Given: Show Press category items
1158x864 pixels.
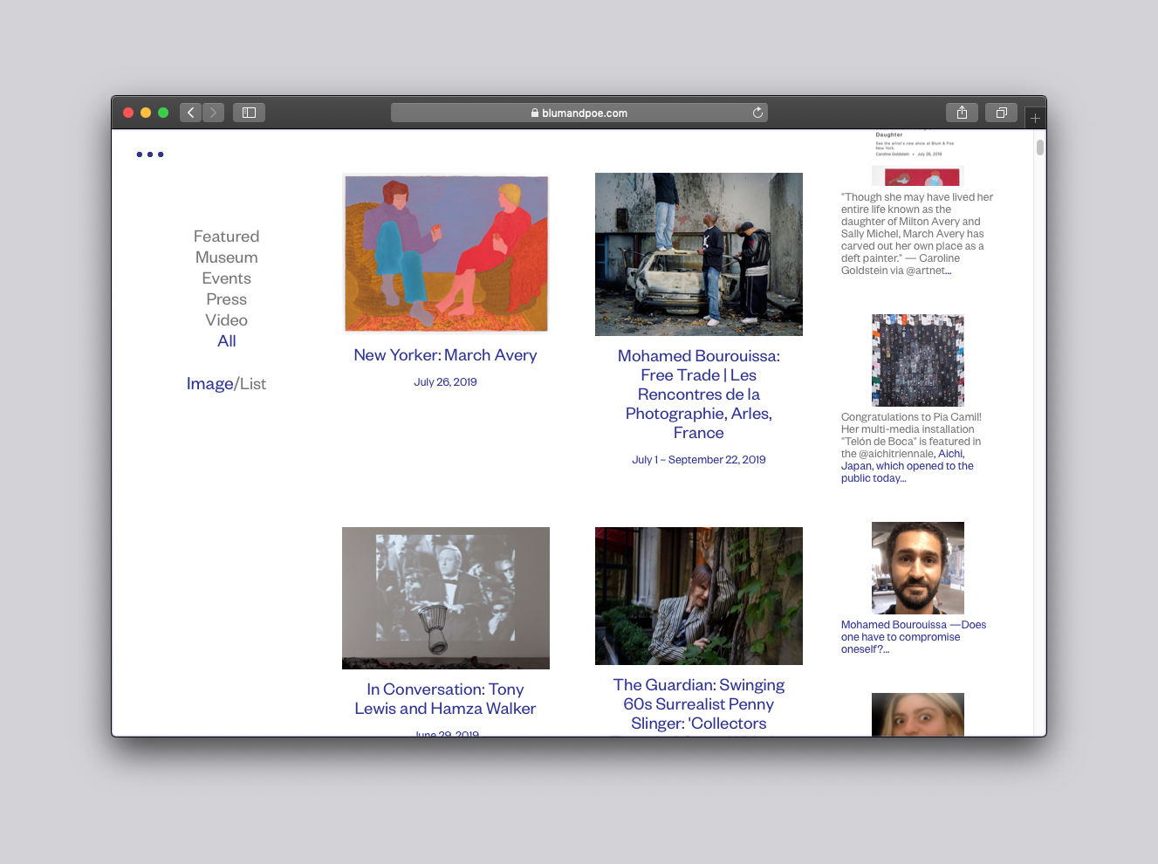Looking at the screenshot, I should click(226, 299).
